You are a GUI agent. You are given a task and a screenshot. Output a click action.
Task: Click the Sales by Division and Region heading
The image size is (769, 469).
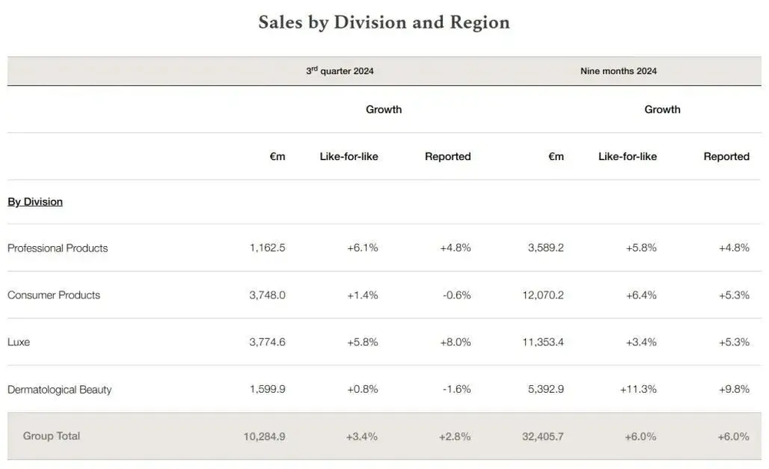pos(384,22)
